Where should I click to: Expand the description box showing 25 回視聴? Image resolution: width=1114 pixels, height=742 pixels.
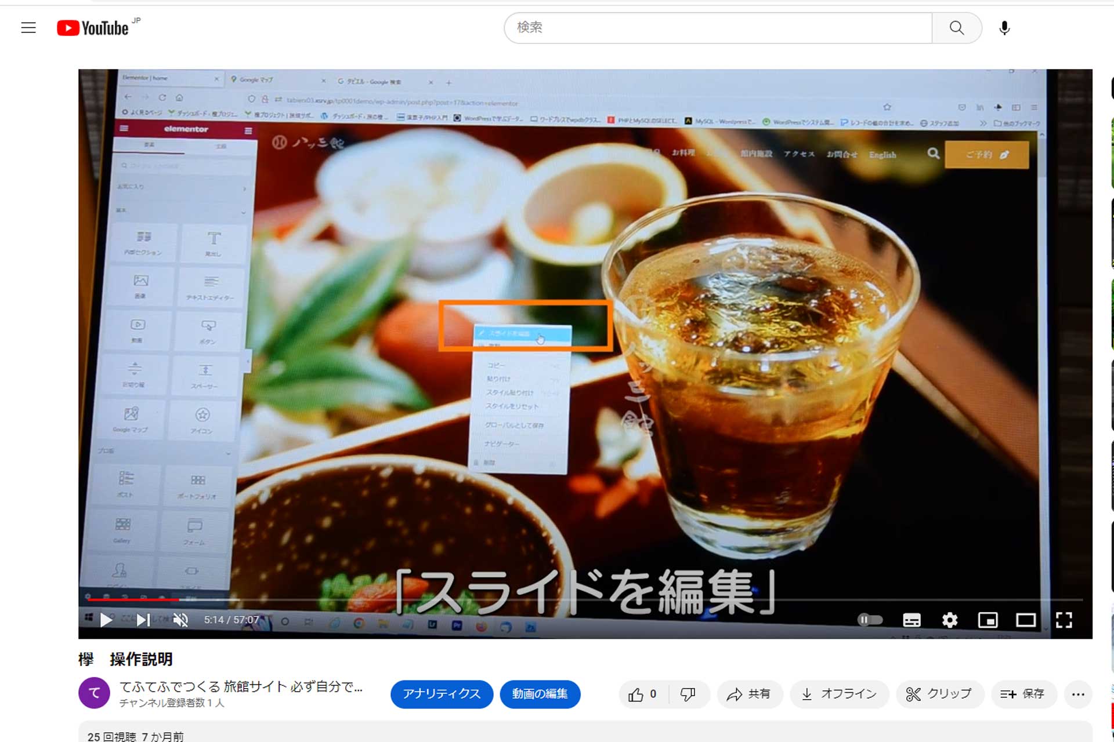tap(585, 732)
